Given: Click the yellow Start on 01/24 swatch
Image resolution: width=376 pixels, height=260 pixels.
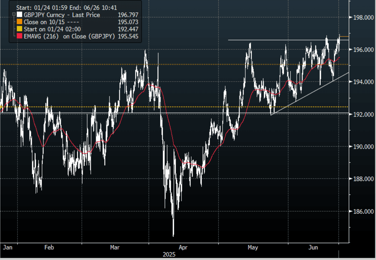Looking at the screenshot, I should tap(19, 29).
